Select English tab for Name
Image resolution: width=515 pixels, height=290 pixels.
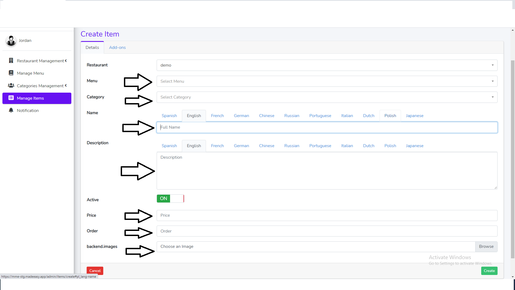click(194, 116)
